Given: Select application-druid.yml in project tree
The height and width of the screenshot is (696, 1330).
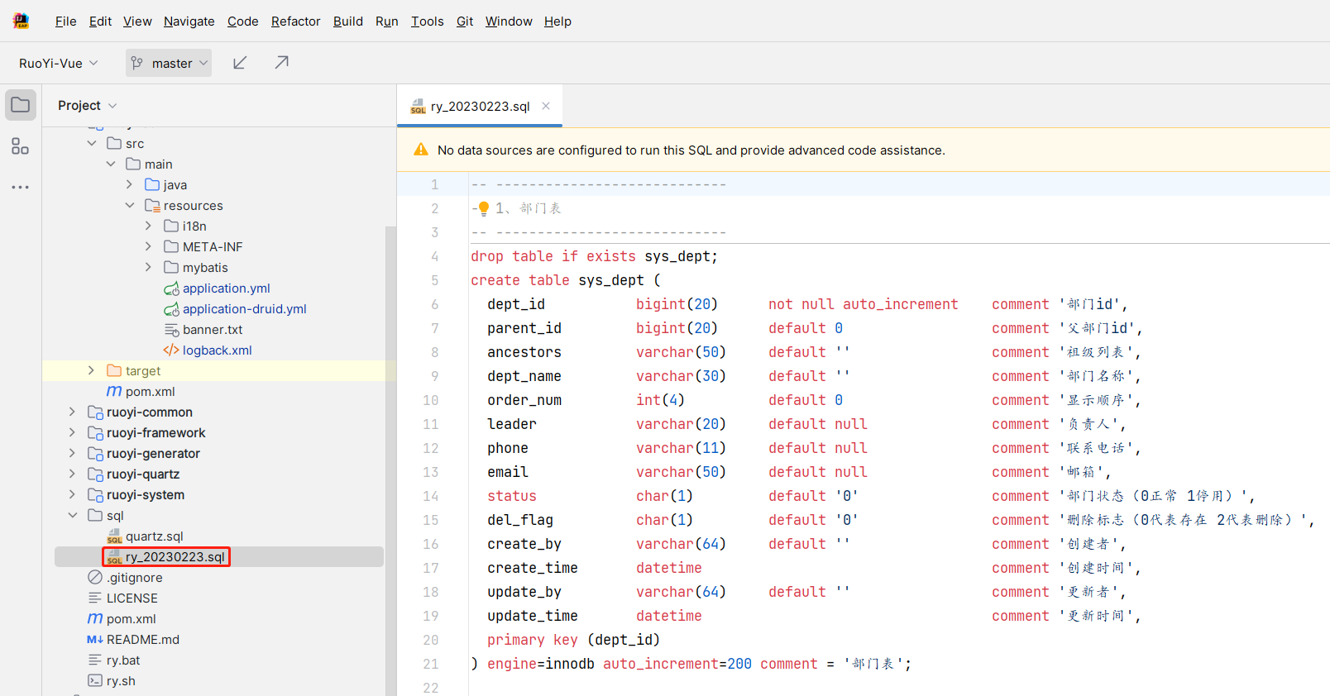Looking at the screenshot, I should coord(244,308).
